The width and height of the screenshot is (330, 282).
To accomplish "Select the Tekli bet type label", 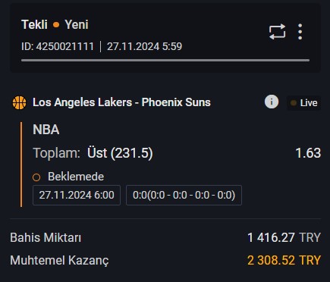I will click(x=34, y=24).
